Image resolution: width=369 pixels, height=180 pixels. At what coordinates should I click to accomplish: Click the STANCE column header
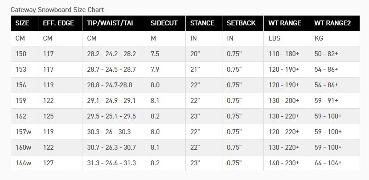coord(204,23)
